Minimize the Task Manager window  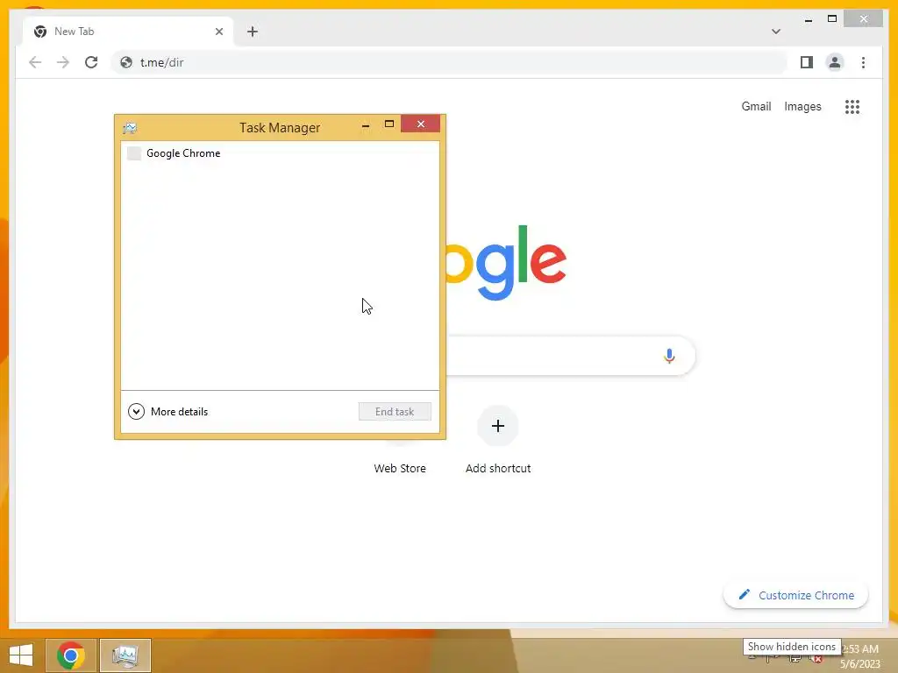(366, 124)
